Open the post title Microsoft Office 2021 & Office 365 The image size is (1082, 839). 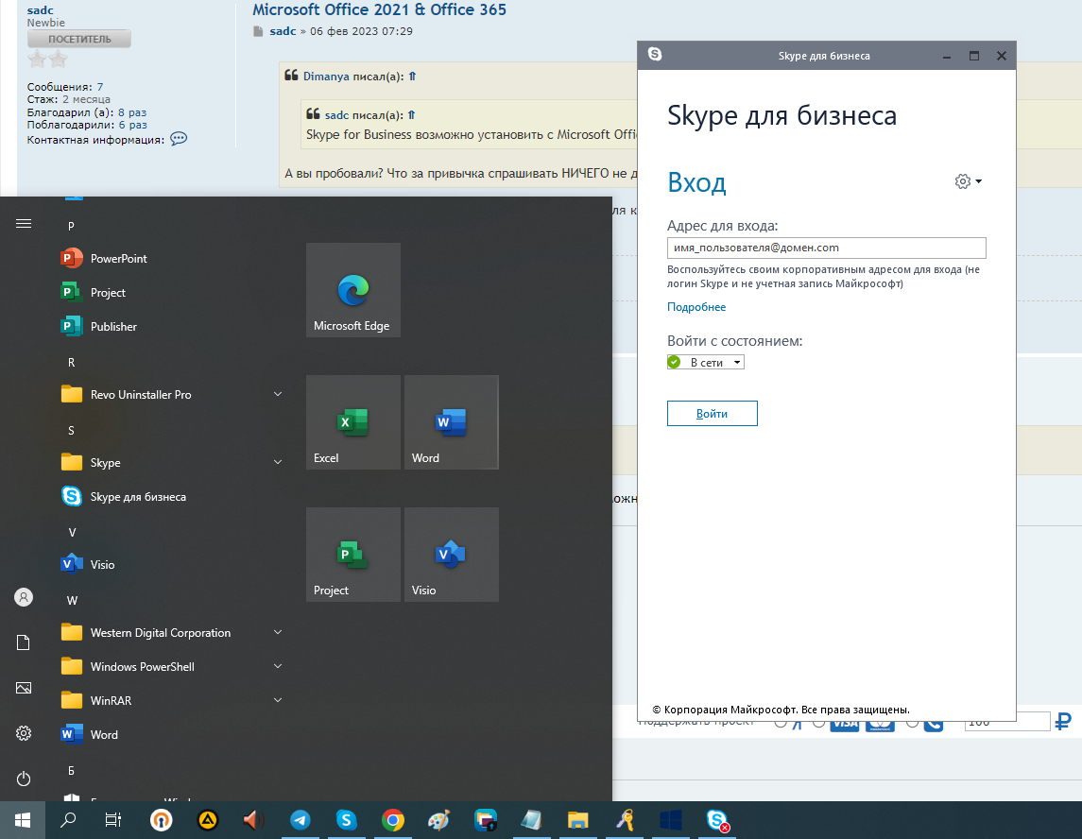[380, 9]
